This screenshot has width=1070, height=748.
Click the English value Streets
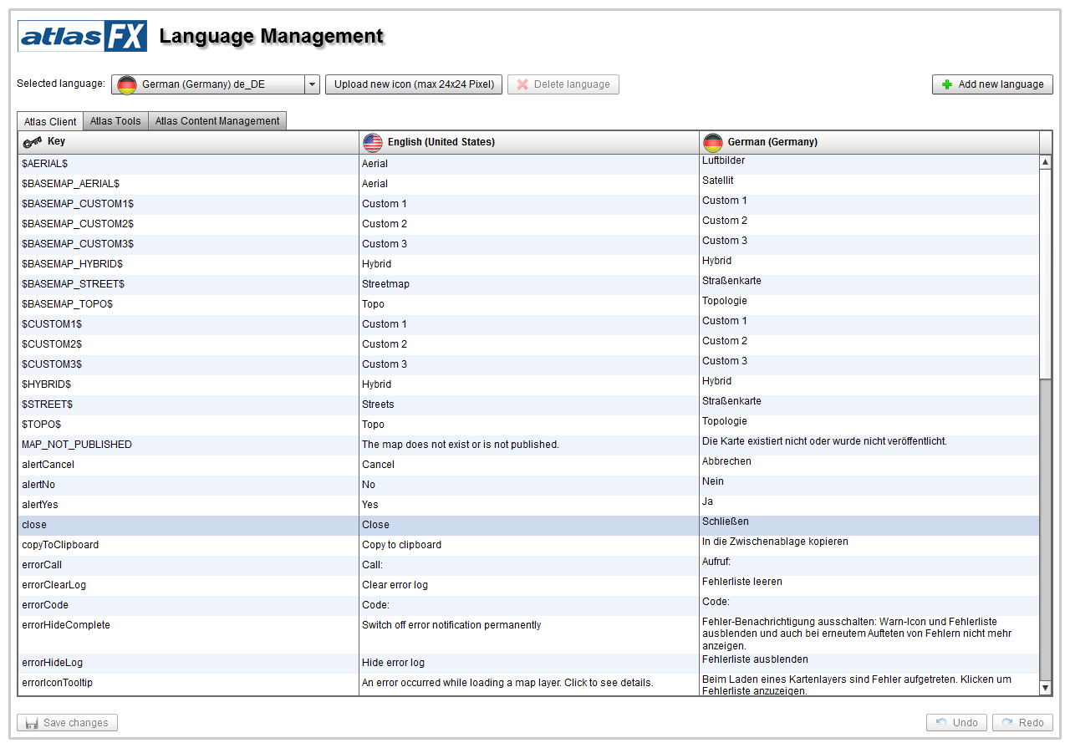click(x=378, y=405)
